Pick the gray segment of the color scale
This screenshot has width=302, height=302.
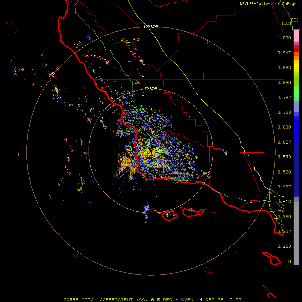tap(296, 233)
